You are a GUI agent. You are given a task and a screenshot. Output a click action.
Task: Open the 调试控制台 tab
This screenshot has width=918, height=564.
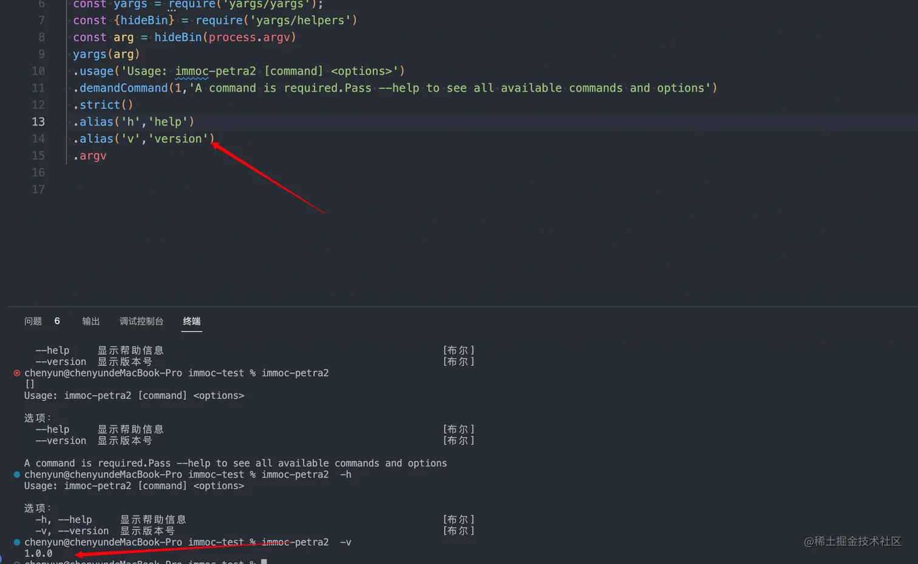[x=141, y=321]
